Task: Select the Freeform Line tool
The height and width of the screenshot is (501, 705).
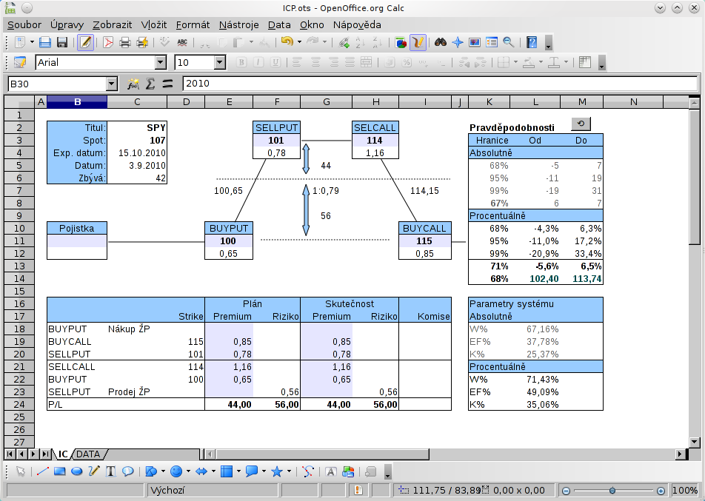Action: click(x=94, y=471)
